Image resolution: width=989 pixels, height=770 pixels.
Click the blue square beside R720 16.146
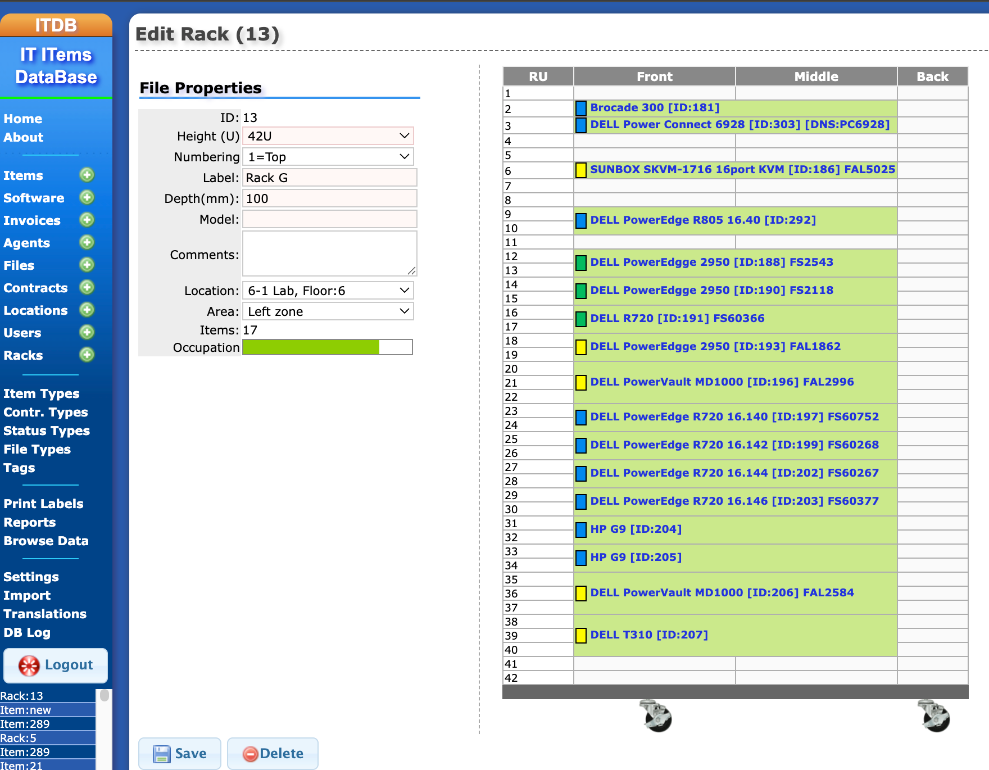click(581, 501)
